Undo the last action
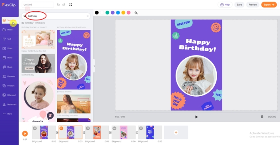 58,5
